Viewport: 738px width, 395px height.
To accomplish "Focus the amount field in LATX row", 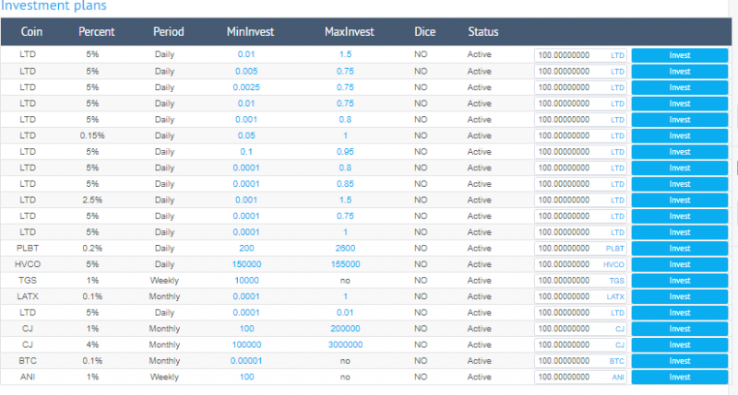I will [x=580, y=296].
